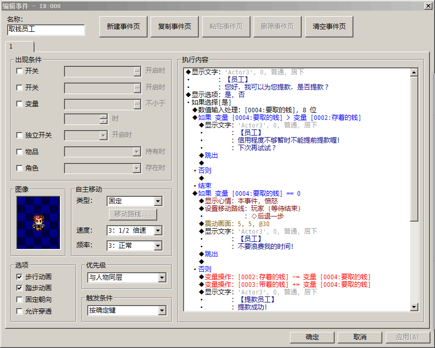Screen dimensions: 435x348
Task: Click the 清空事件页 button
Action: pos(329,27)
